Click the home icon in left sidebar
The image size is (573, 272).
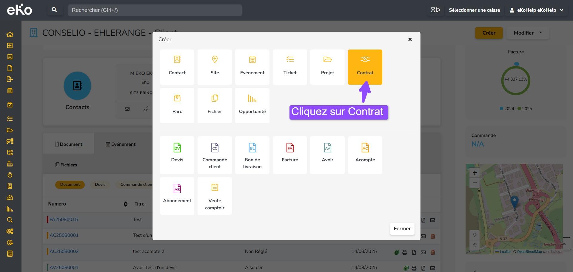10,35
